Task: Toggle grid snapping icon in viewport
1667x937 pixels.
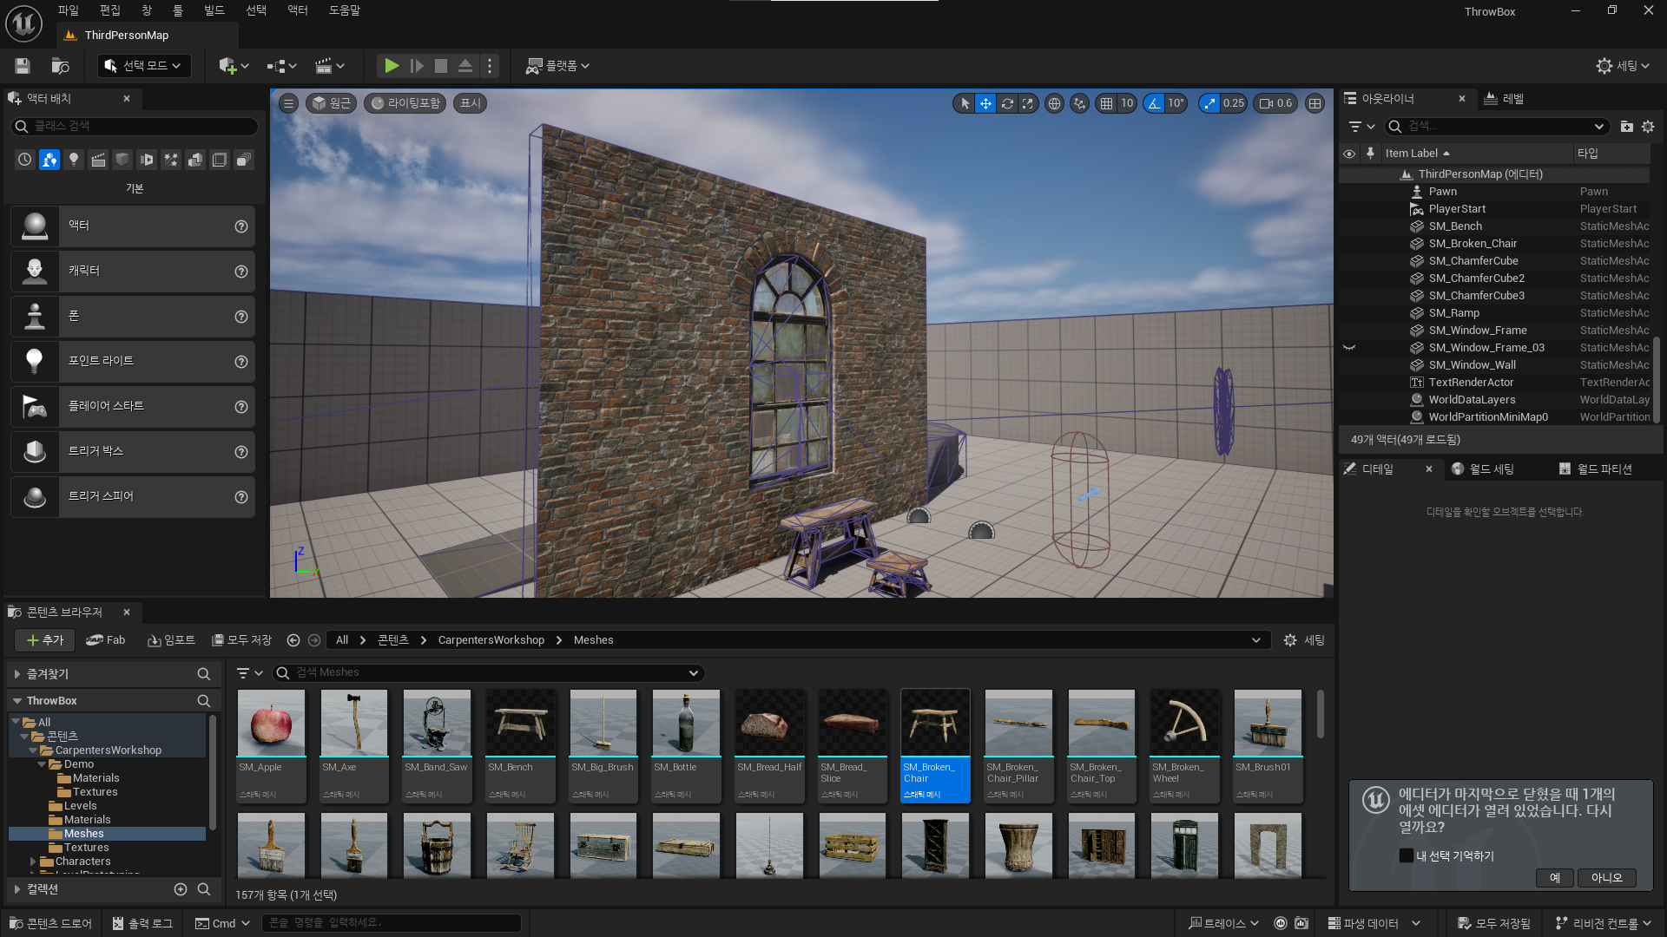Action: [1106, 103]
